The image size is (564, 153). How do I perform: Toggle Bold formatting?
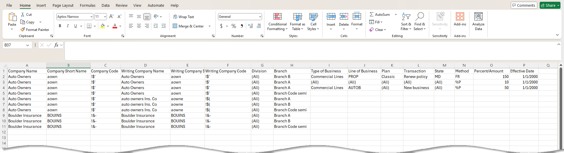tap(60, 26)
